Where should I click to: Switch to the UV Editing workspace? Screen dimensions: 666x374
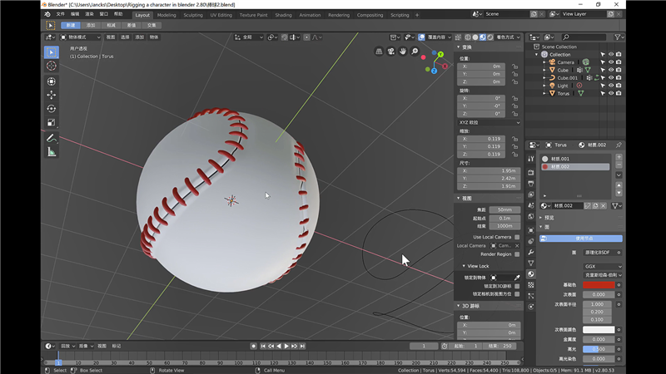point(221,15)
